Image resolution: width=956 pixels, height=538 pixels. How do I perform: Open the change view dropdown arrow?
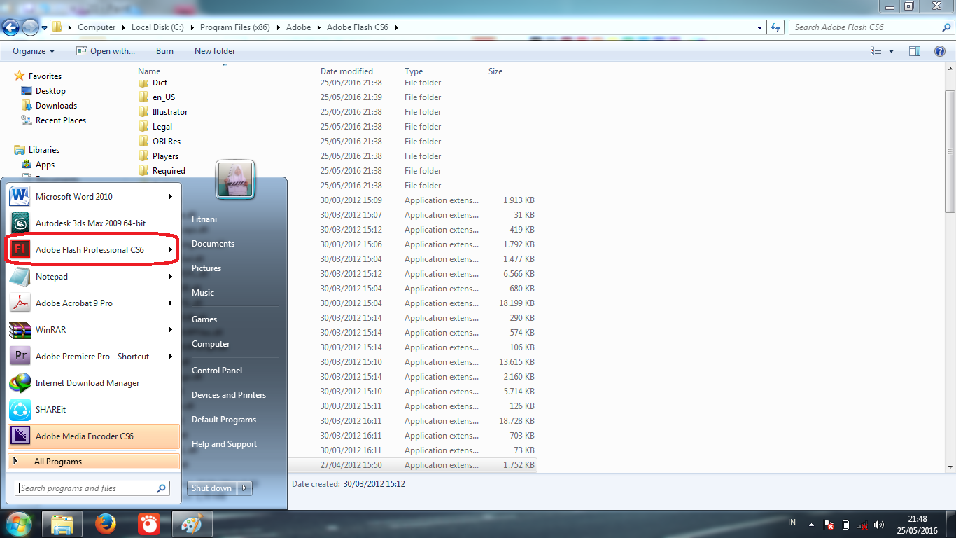tap(891, 51)
